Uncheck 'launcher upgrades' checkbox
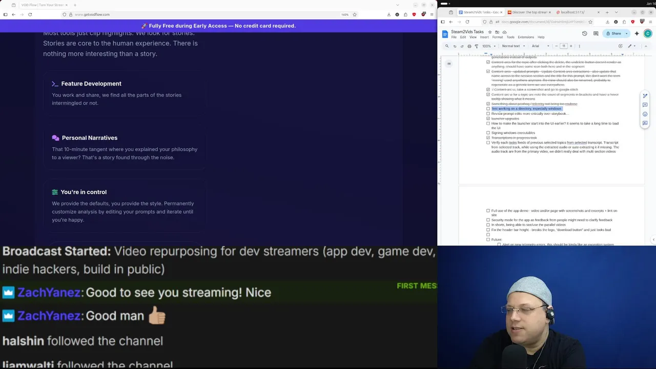 click(x=488, y=118)
